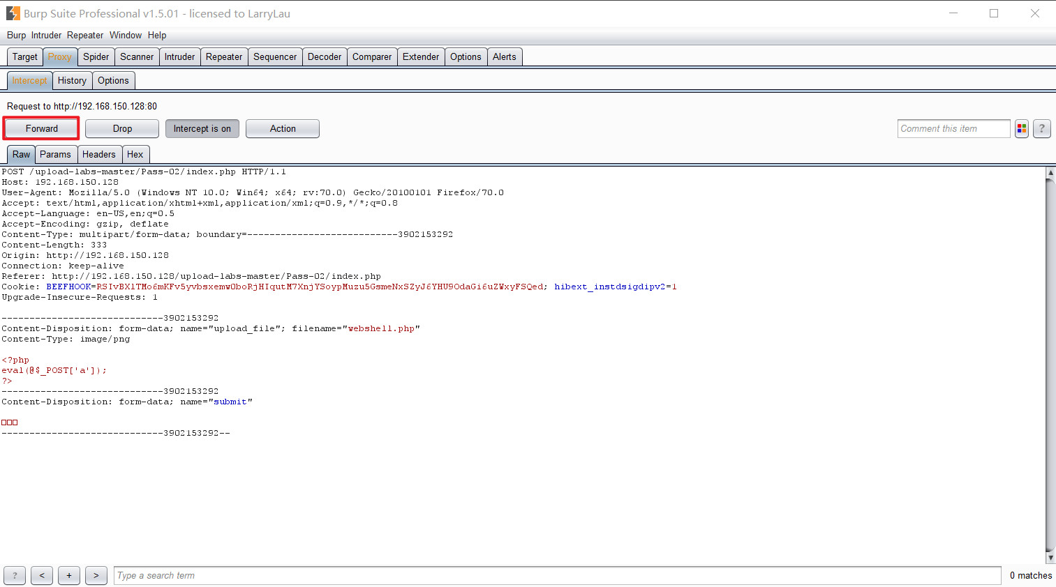Viewport: 1056px width, 587px height.
Task: Click the webshell.php filename in request
Action: (381, 328)
